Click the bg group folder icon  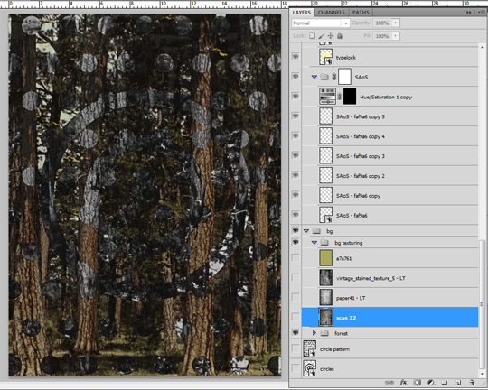(x=316, y=231)
